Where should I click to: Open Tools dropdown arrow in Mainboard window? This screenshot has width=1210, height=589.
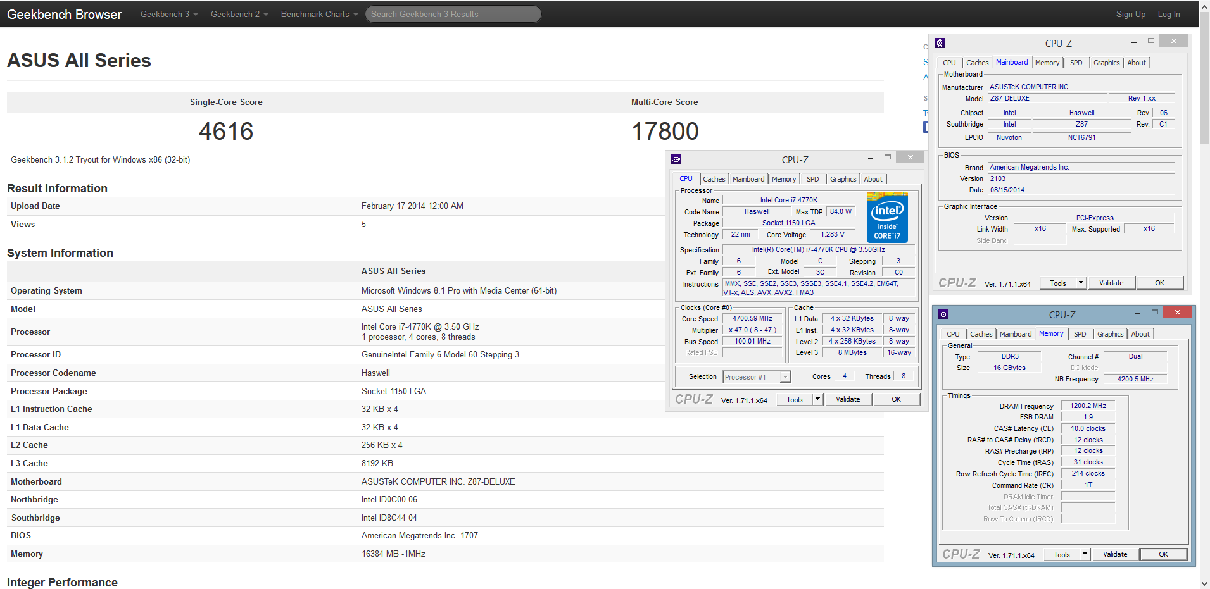coord(1081,283)
